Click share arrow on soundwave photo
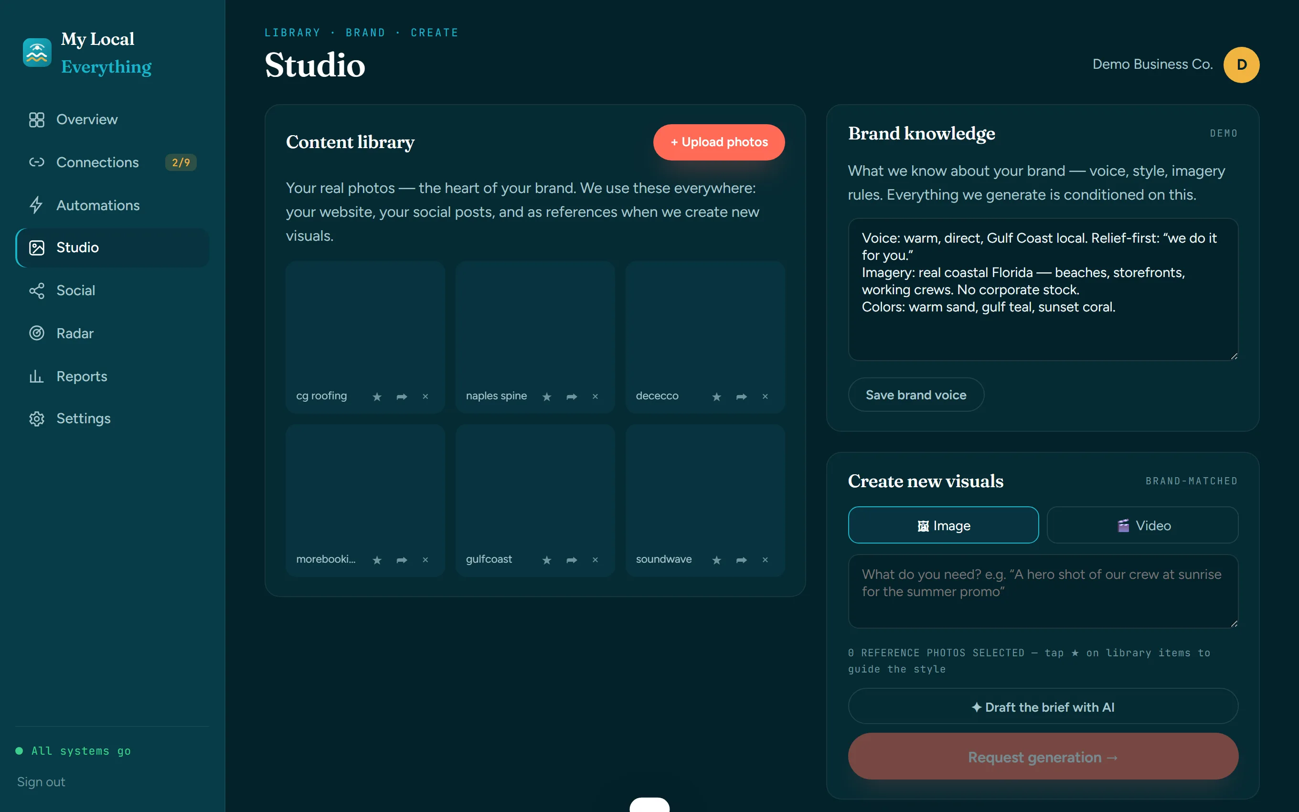Viewport: 1299px width, 812px height. coord(741,560)
